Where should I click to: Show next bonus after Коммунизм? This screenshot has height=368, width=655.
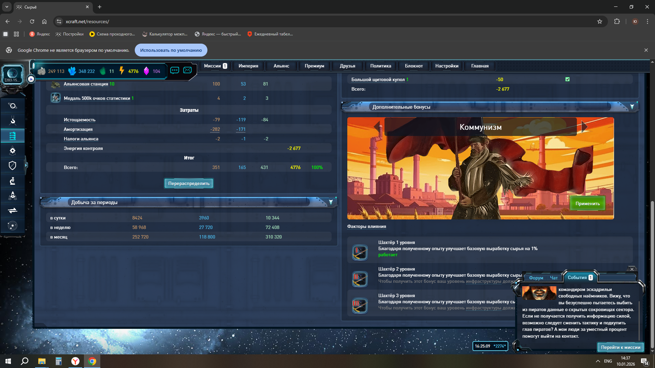coord(584,127)
